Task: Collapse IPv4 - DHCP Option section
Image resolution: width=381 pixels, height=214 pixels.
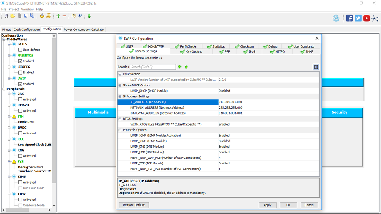Action: (x=120, y=85)
